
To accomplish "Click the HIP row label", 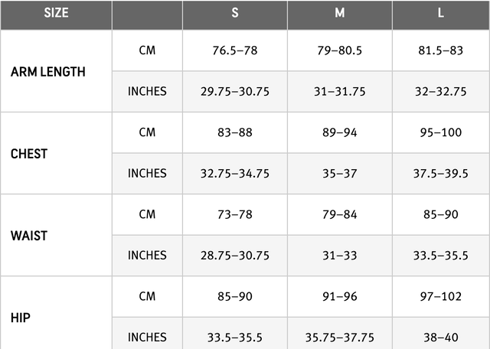I will click(21, 318).
